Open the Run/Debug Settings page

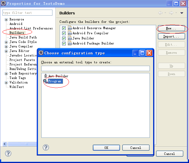pos(23,69)
